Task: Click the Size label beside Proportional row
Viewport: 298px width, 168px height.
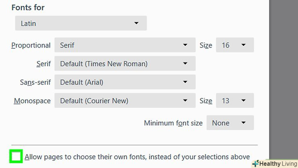Action: (x=205, y=45)
